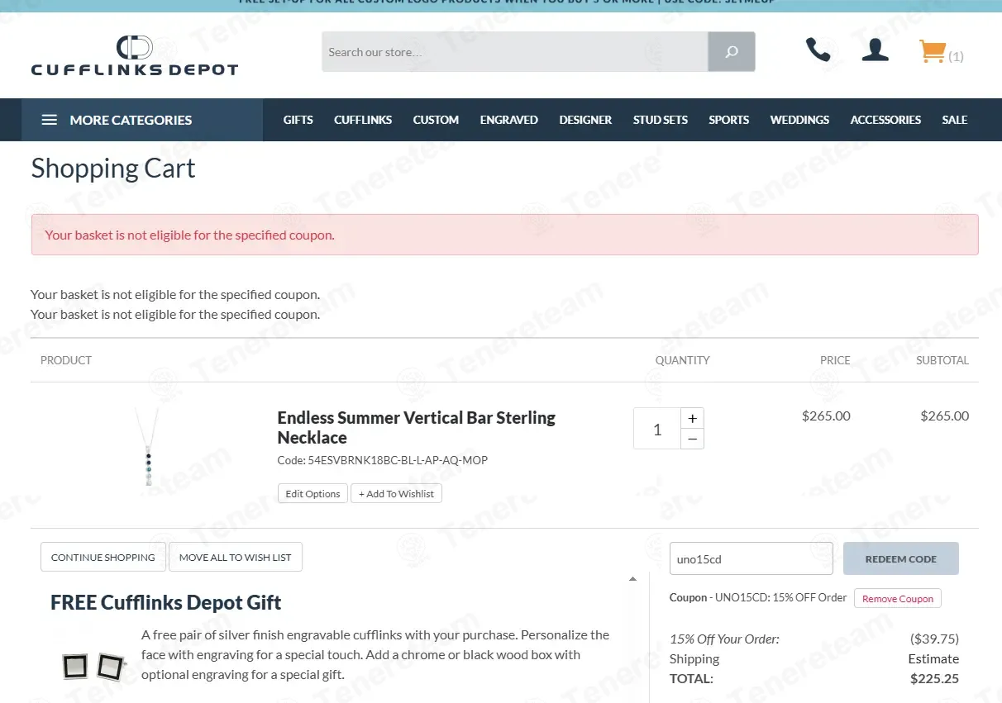Image resolution: width=1002 pixels, height=703 pixels.
Task: Open the Gifts menu
Action: pos(298,120)
